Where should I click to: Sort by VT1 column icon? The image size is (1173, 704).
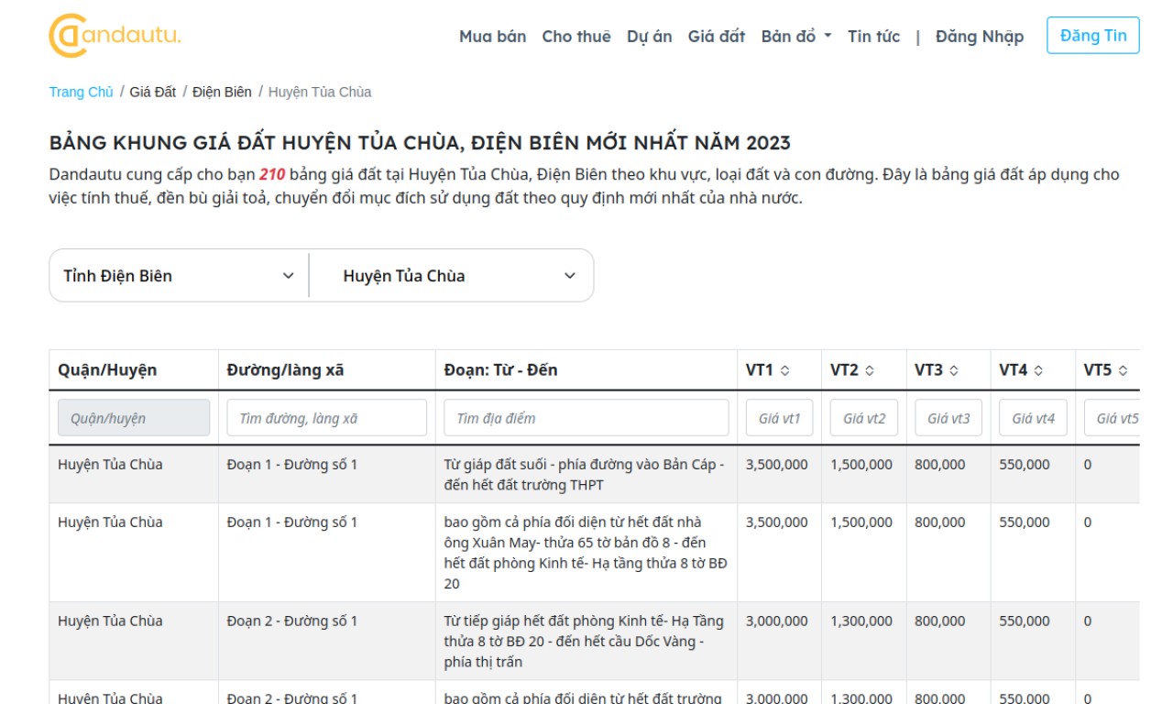[x=785, y=370]
